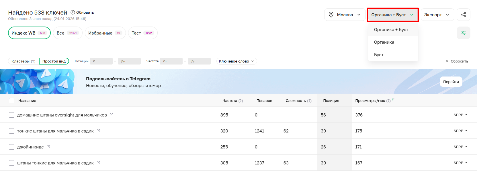477x171 pixels.
Task: Expand SERP for домашние штаны oversight row
Action: pos(460,115)
